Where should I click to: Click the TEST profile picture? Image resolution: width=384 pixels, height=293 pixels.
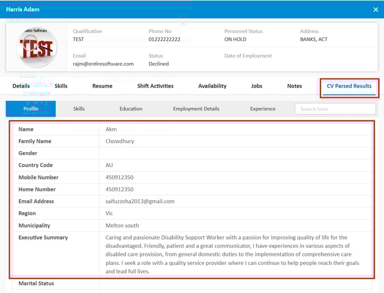point(37,47)
